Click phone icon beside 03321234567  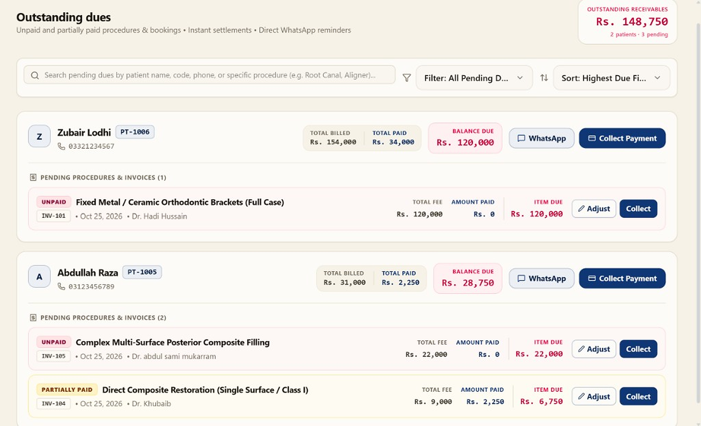click(61, 147)
